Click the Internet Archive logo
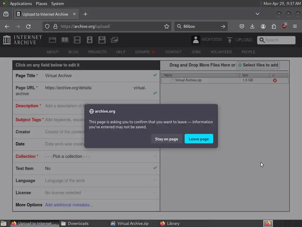302x227 pixels. 22,40
